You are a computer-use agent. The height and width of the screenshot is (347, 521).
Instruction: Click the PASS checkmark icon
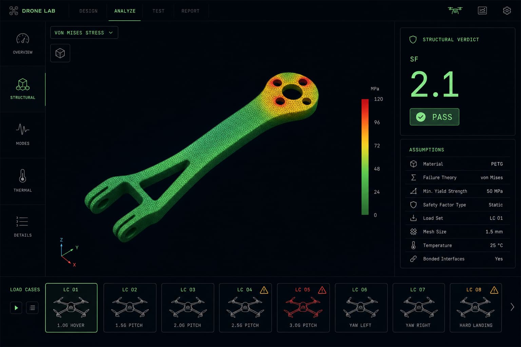(x=421, y=117)
